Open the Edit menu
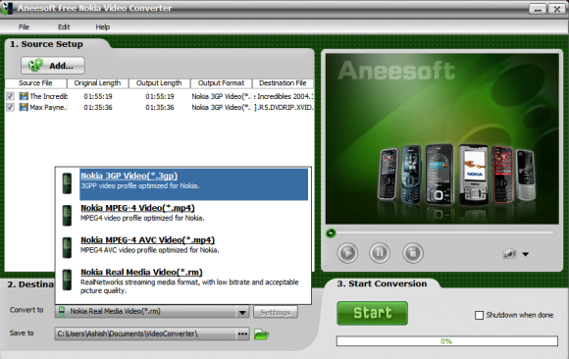 tap(64, 26)
